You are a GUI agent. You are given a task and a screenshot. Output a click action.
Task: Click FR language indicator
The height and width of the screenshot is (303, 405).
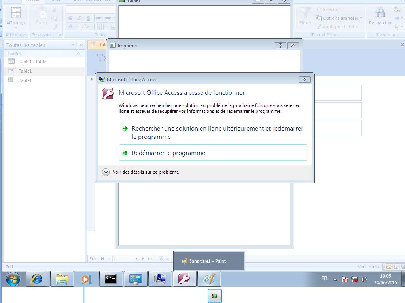(324, 278)
